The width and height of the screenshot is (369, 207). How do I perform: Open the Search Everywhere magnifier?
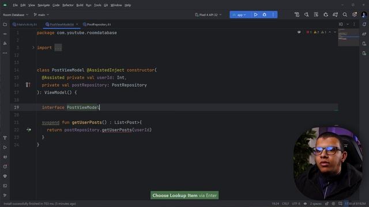coord(345,14)
